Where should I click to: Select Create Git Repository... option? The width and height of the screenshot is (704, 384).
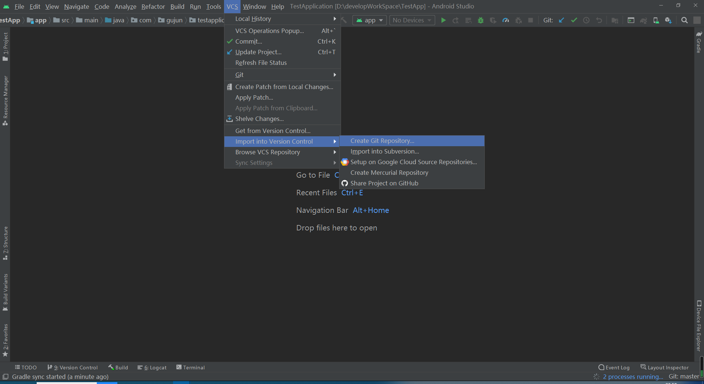pyautogui.click(x=412, y=141)
